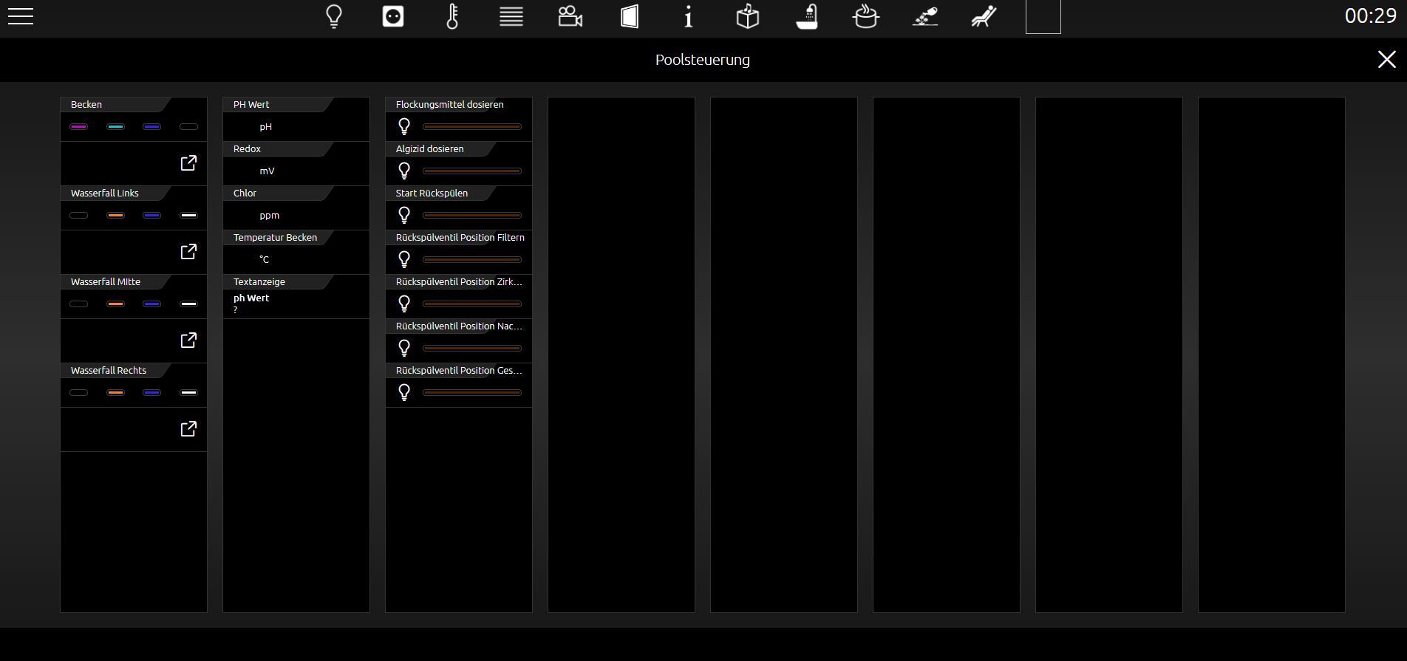Click the Flockungsmittel dosieren label

coord(449,105)
